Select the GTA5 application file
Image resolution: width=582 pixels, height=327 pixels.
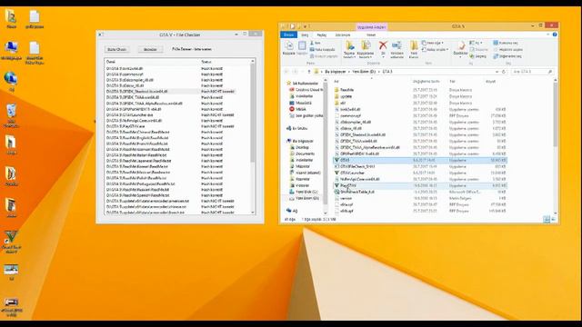coord(420,160)
